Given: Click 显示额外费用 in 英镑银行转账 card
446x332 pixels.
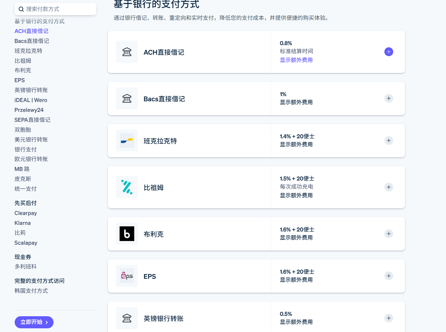Looking at the screenshot, I should 296,322.
